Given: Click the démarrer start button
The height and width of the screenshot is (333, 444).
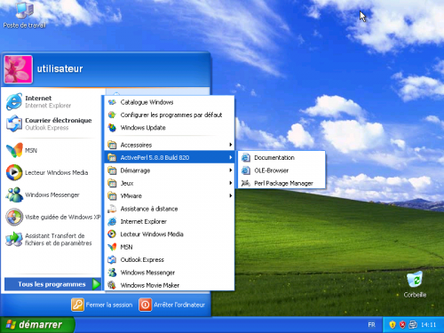Looking at the screenshot, I should [x=37, y=325].
